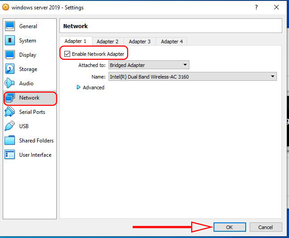Switch to the Adapter 1 tab

click(75, 41)
